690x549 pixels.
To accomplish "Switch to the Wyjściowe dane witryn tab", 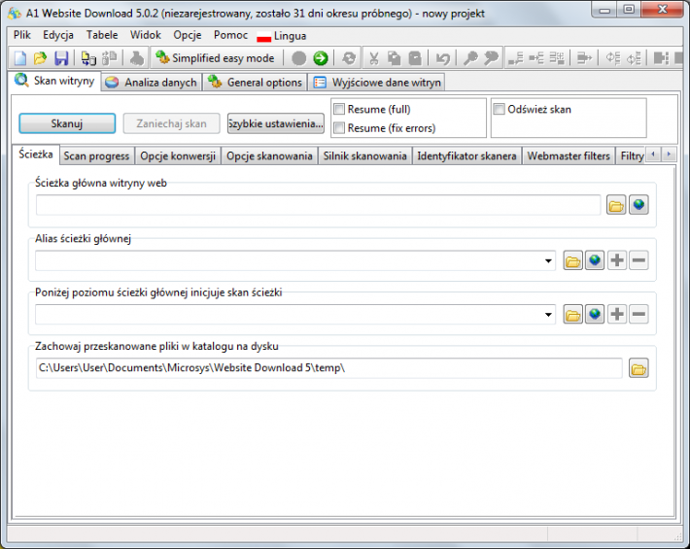I will click(377, 83).
